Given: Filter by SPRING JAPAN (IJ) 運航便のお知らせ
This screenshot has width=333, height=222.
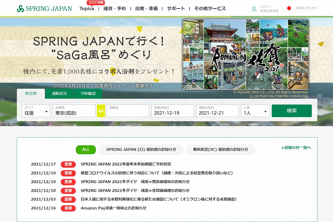Looking at the screenshot, I should coord(141,149).
